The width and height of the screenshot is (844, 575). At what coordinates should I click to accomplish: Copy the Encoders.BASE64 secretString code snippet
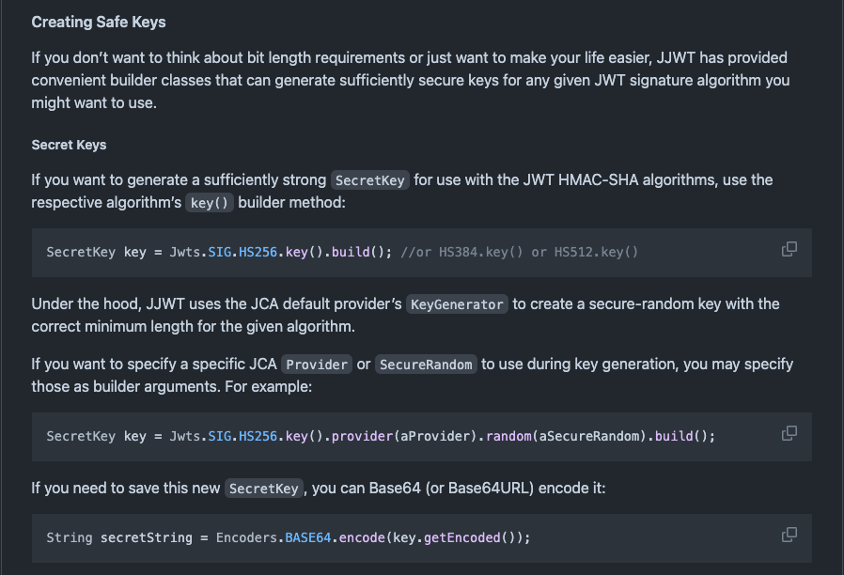(x=789, y=534)
